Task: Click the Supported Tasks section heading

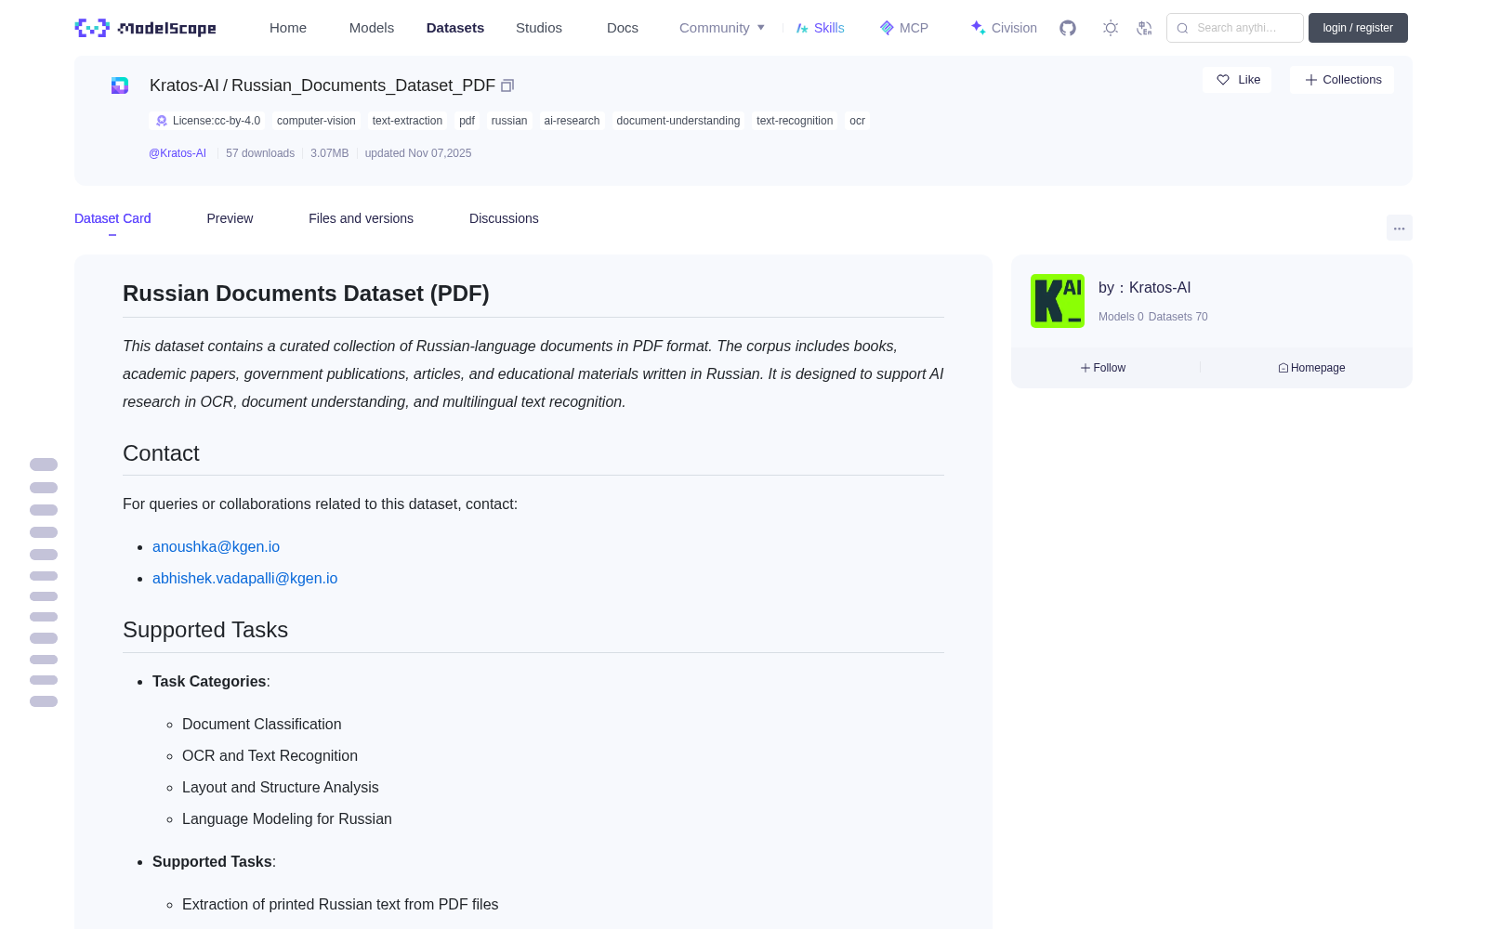Action: pyautogui.click(x=205, y=630)
